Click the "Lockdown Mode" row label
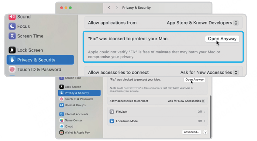The image size is (257, 141). [127, 121]
